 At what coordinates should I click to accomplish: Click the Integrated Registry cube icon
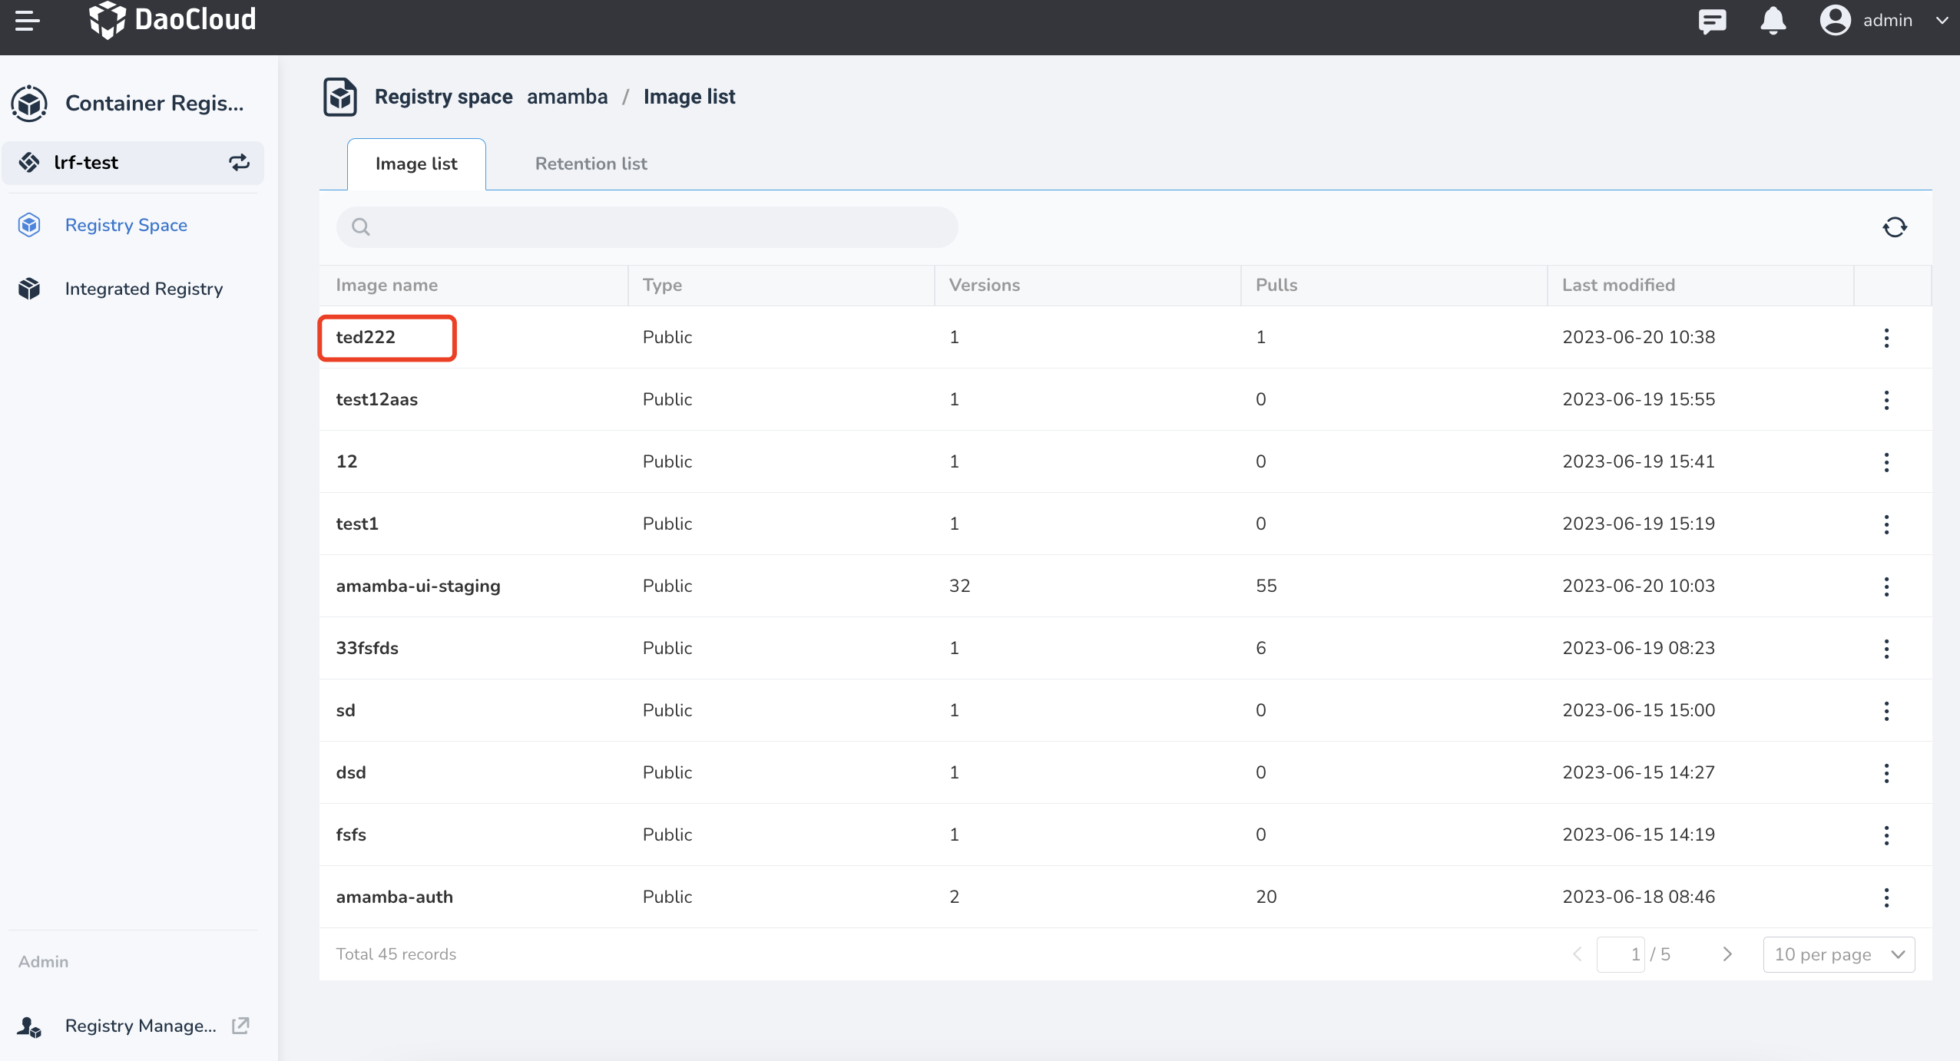click(x=29, y=289)
